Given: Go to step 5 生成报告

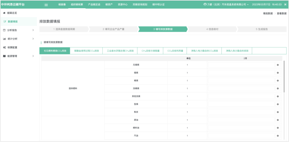Looking at the screenshot, I should click(x=262, y=29).
